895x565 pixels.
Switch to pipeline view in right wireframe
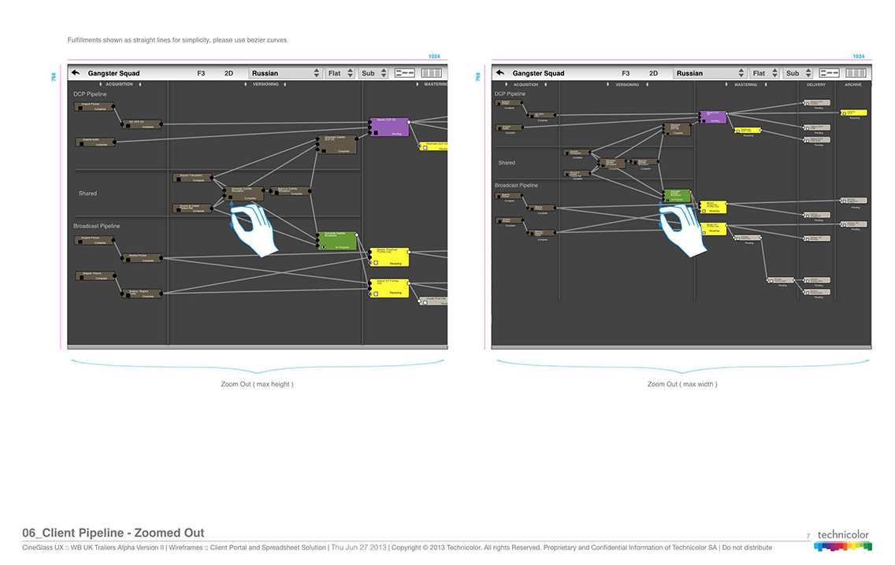pyautogui.click(x=829, y=73)
